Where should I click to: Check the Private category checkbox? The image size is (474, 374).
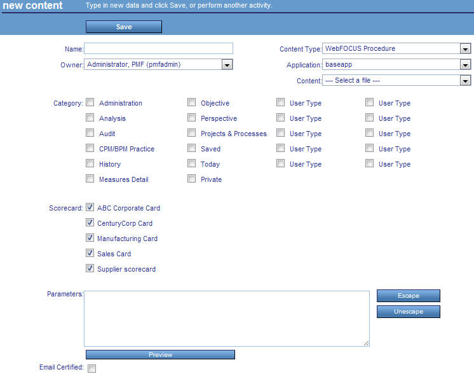point(191,179)
